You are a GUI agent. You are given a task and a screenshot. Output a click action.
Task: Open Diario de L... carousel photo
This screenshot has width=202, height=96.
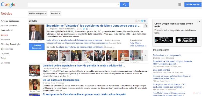(76, 55)
